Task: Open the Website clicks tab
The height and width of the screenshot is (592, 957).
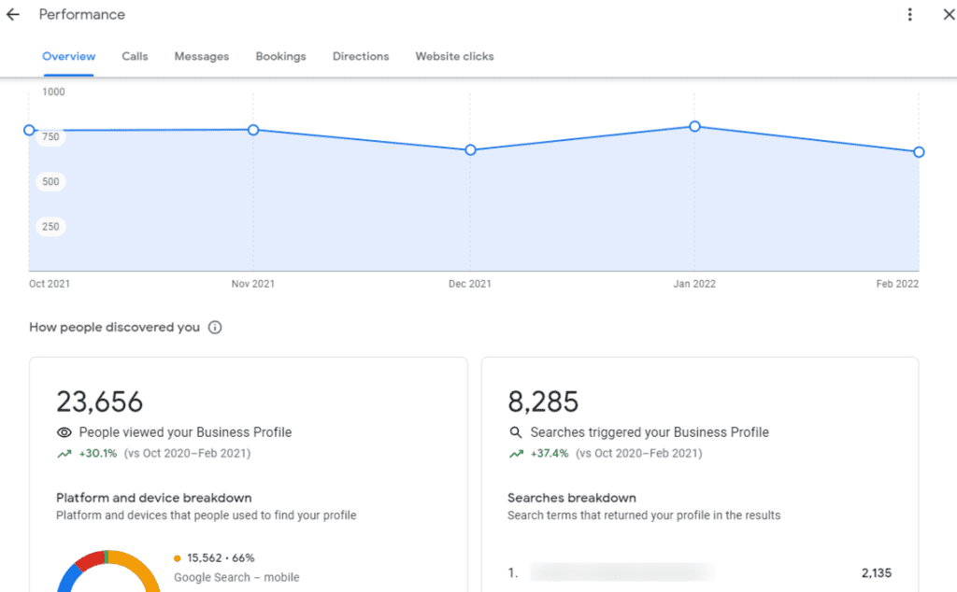Action: (455, 57)
